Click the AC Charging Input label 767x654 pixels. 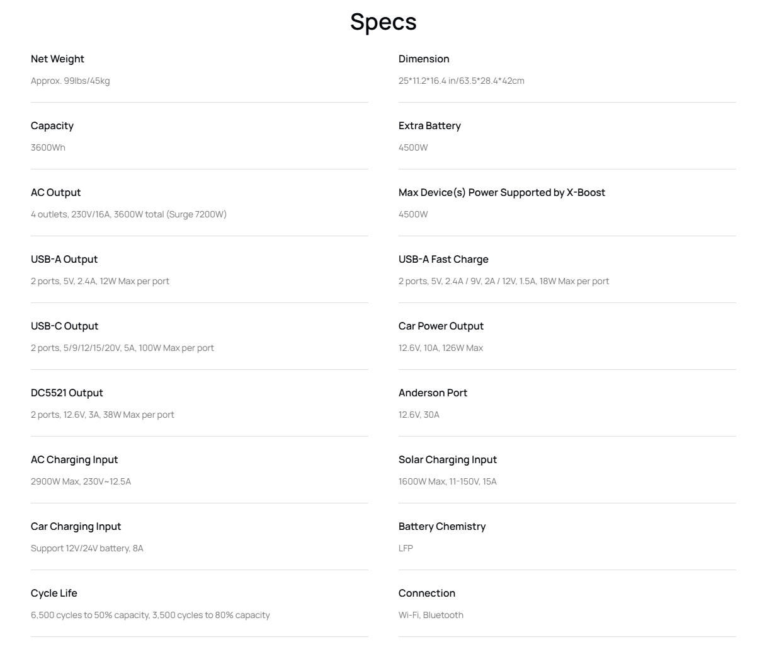point(74,460)
